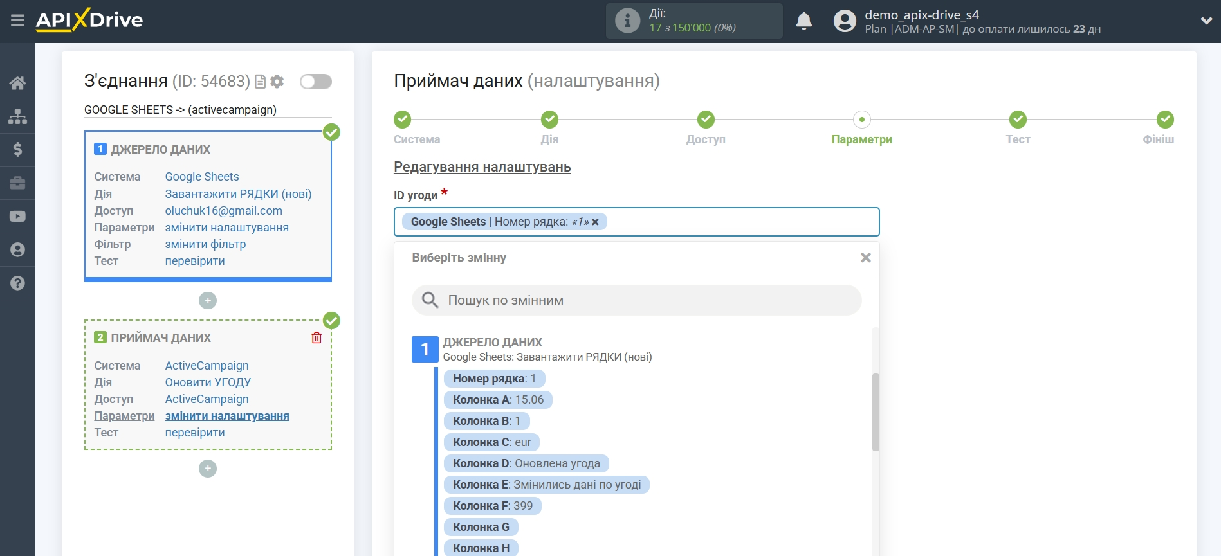Click the search magnifier icon
This screenshot has height=556, width=1221.
[430, 300]
